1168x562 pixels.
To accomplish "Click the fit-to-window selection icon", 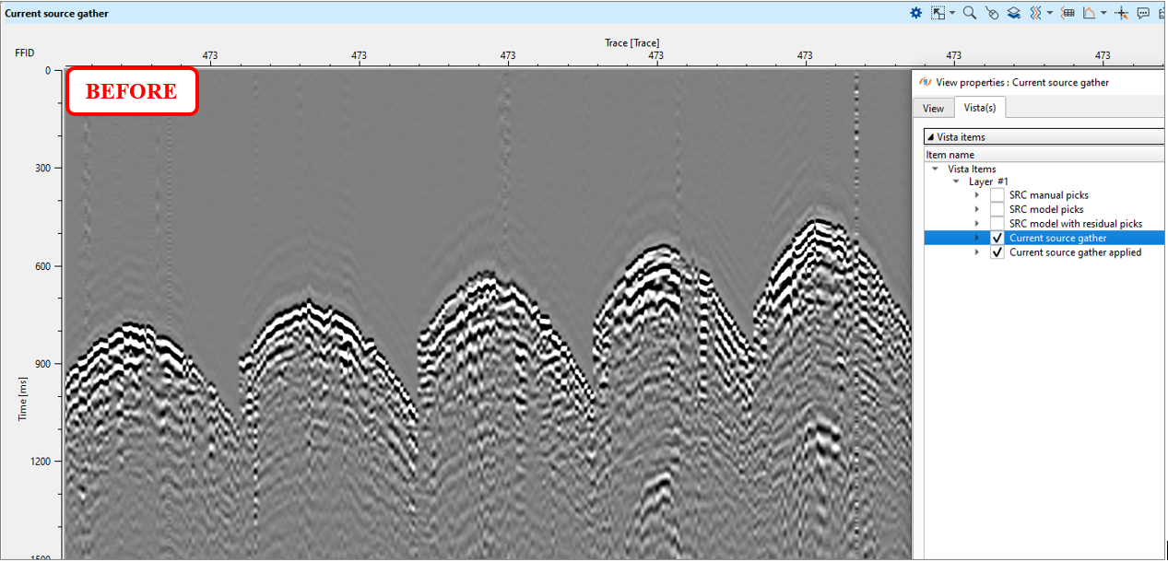I will 938,13.
